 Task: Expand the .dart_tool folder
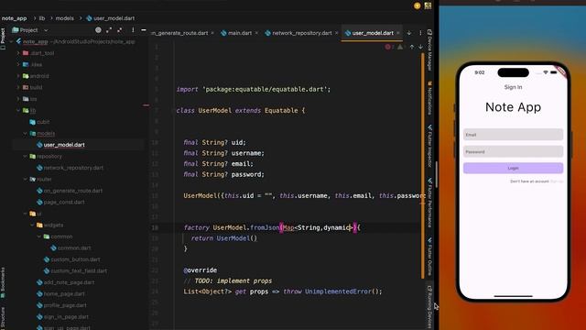(18, 53)
